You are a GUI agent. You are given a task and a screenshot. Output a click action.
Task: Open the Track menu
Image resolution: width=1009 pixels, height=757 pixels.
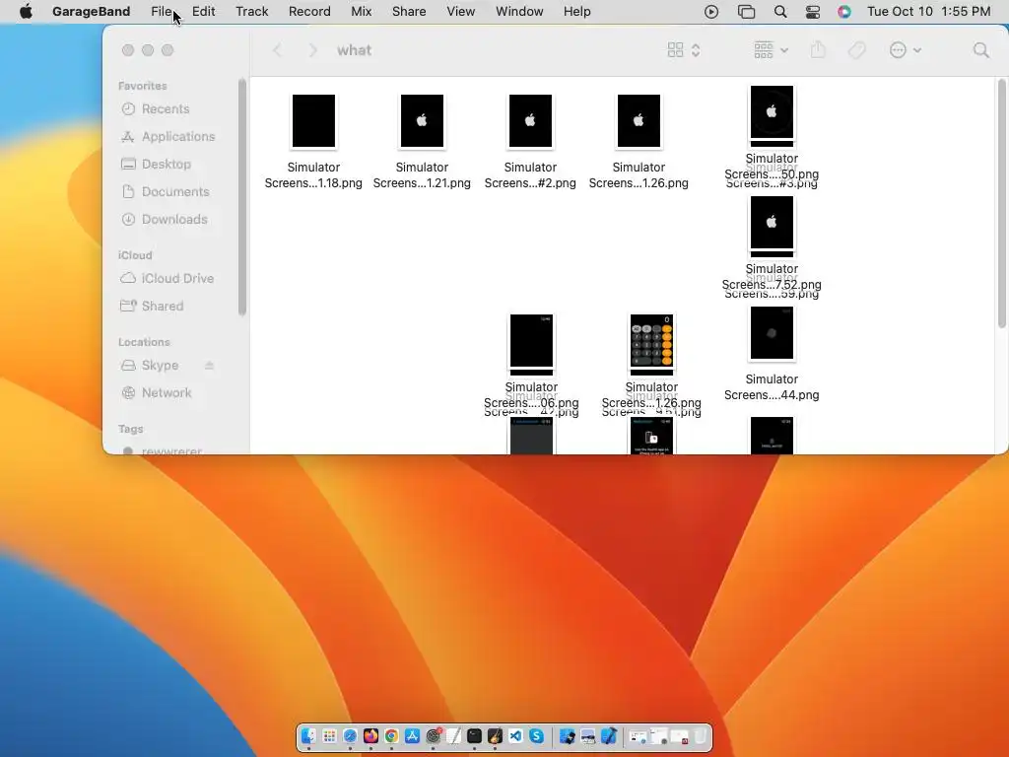(x=251, y=12)
